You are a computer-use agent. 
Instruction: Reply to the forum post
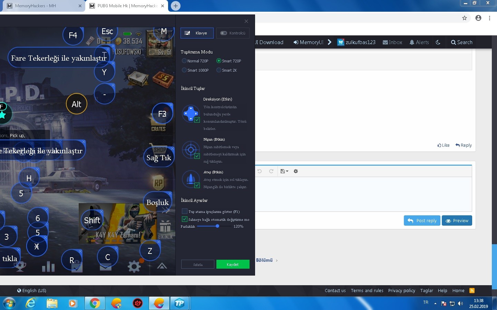point(464,145)
